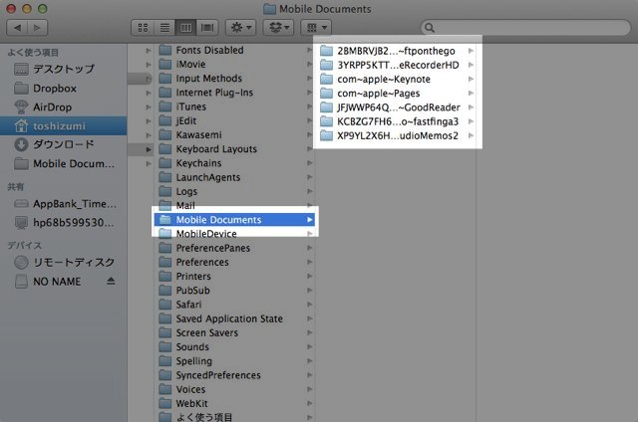The image size is (638, 422).
Task: Open the JFJWWP64Q...~GoodReader folder
Action: click(397, 107)
